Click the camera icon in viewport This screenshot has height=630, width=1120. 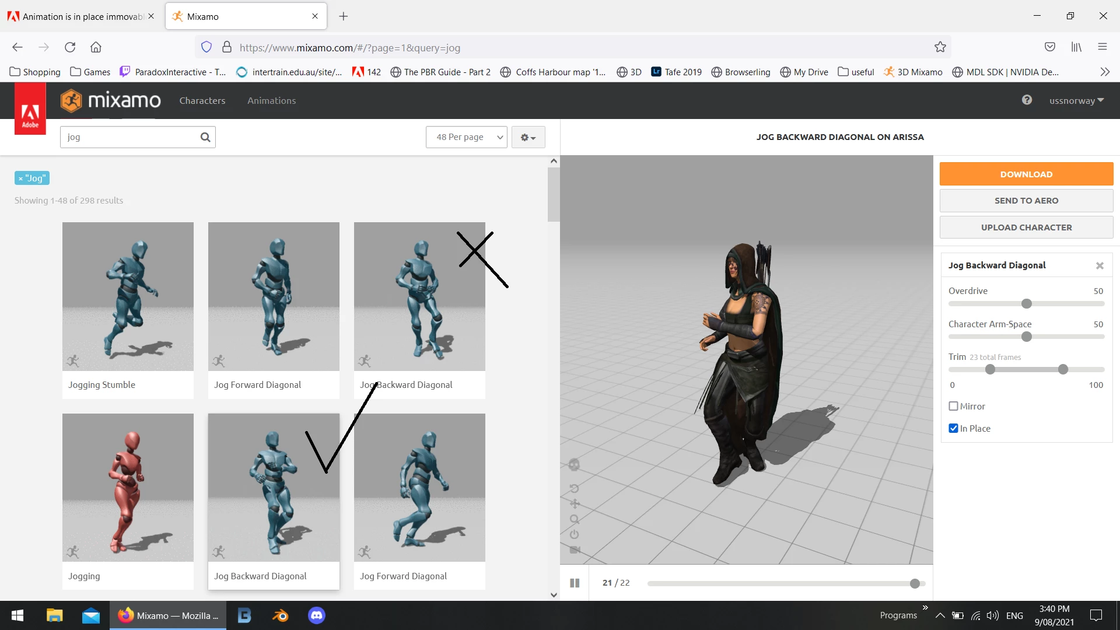574,549
